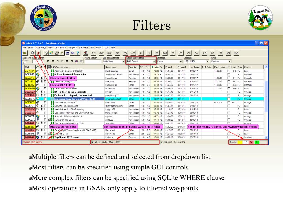Click the ACS macro toolbar button
The image size is (283, 212).
(133, 53)
